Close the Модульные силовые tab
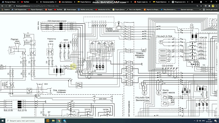This screenshot has height=123, width=219. (188, 2)
